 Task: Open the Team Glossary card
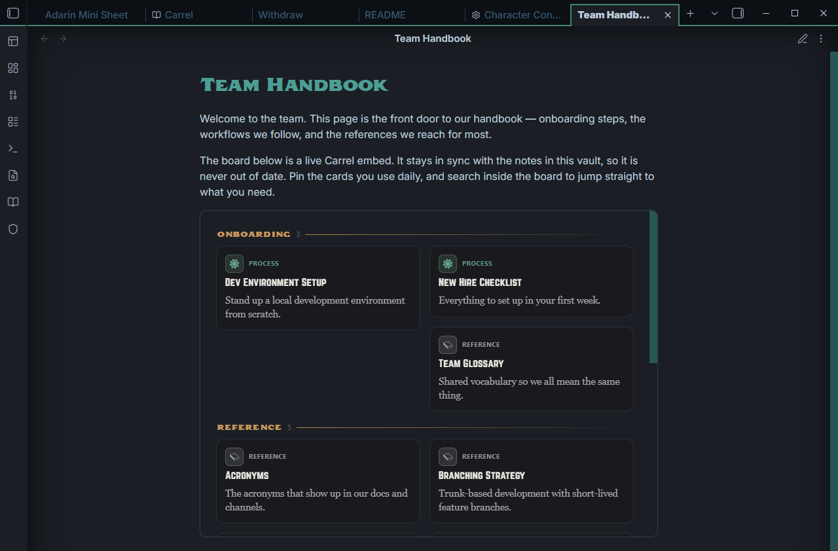click(x=532, y=369)
